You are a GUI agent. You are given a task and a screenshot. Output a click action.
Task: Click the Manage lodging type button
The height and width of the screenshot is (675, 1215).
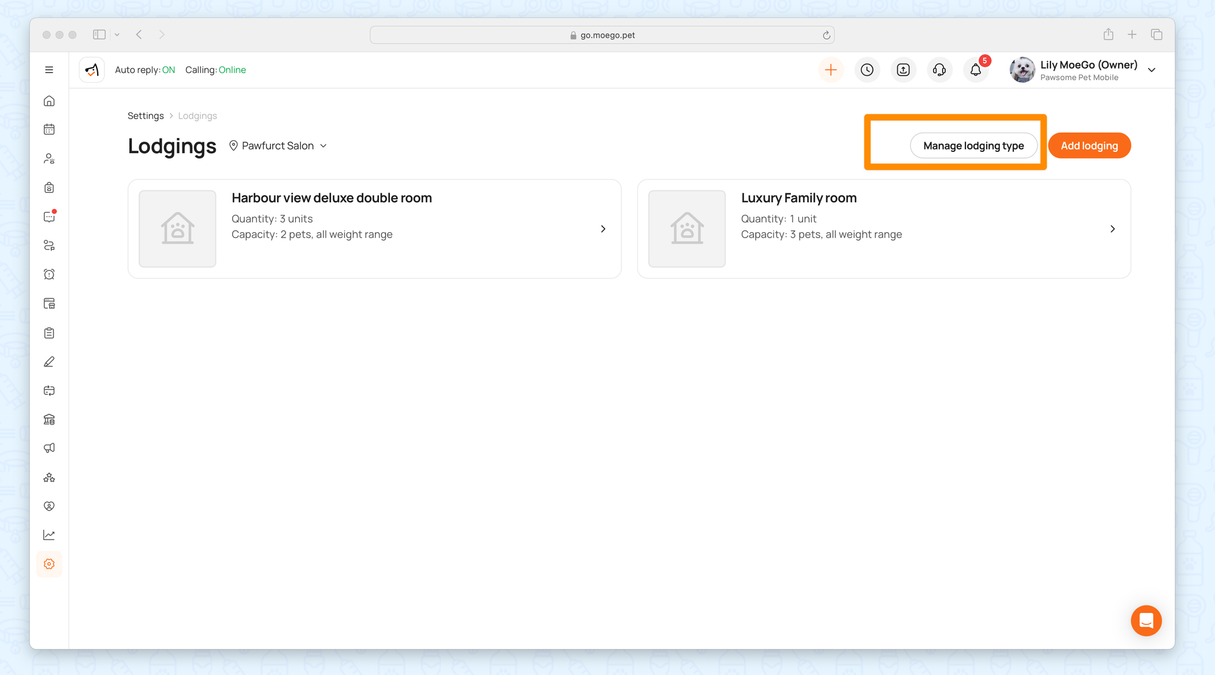973,146
